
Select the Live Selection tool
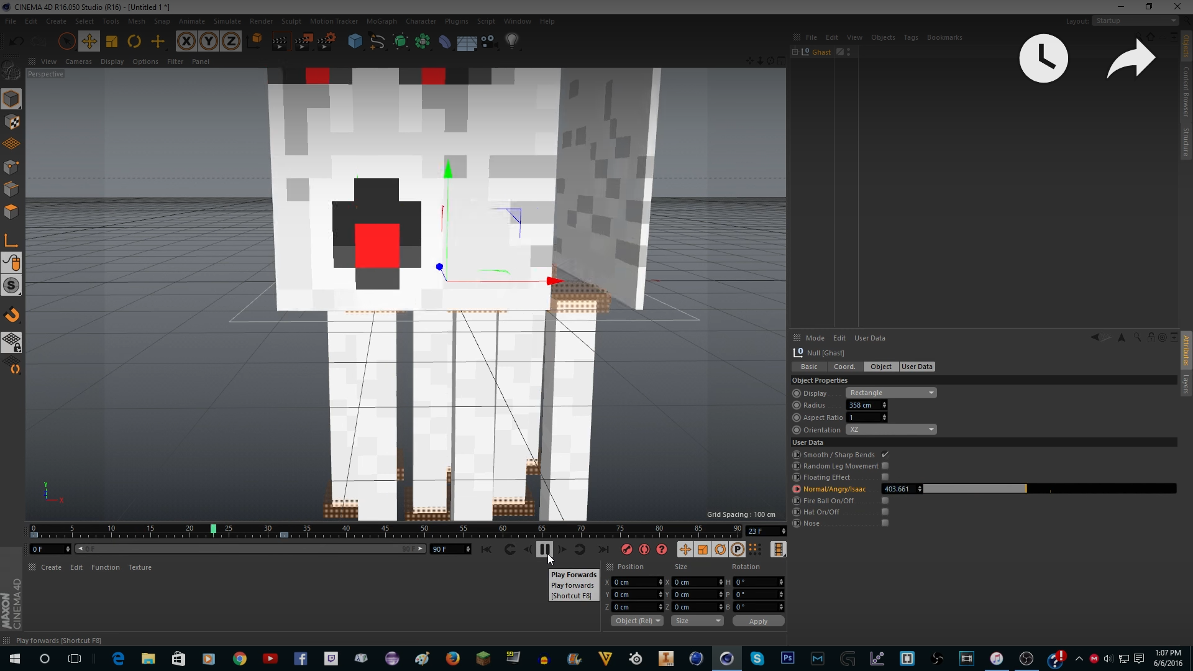[x=66, y=42]
